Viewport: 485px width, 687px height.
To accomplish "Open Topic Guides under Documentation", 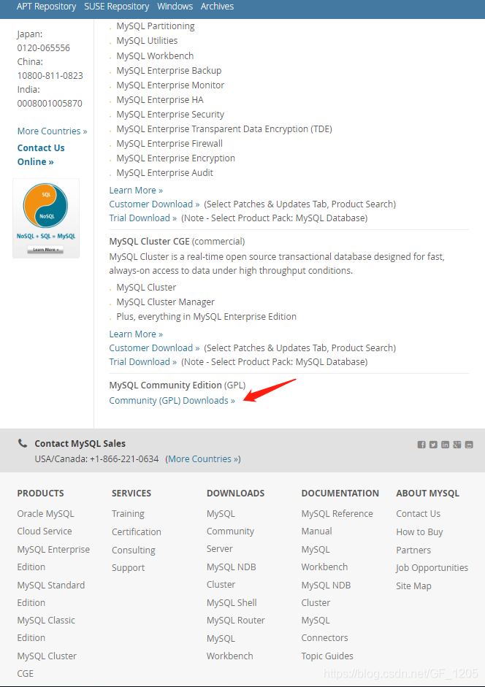I will 327,656.
